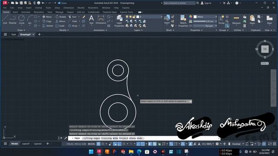Select the Line tool
This screenshot has height=156, width=278.
(5, 19)
